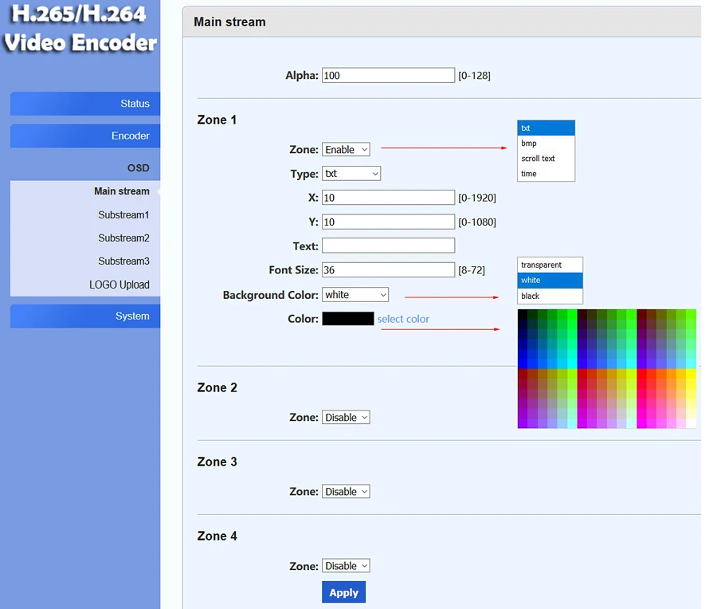Click the Font Size input field
This screenshot has width=717, height=609.
point(388,270)
